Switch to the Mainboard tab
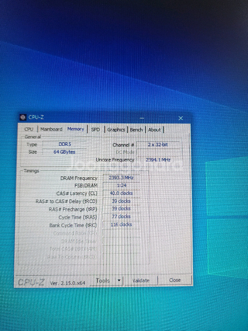Viewport: 248px width, 331px height. click(51, 129)
